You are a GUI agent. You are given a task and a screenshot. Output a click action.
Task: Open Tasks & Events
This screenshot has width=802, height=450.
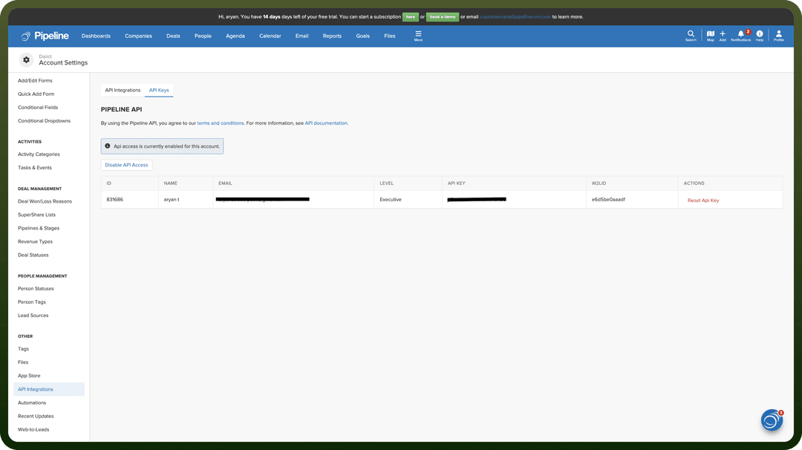pyautogui.click(x=35, y=168)
